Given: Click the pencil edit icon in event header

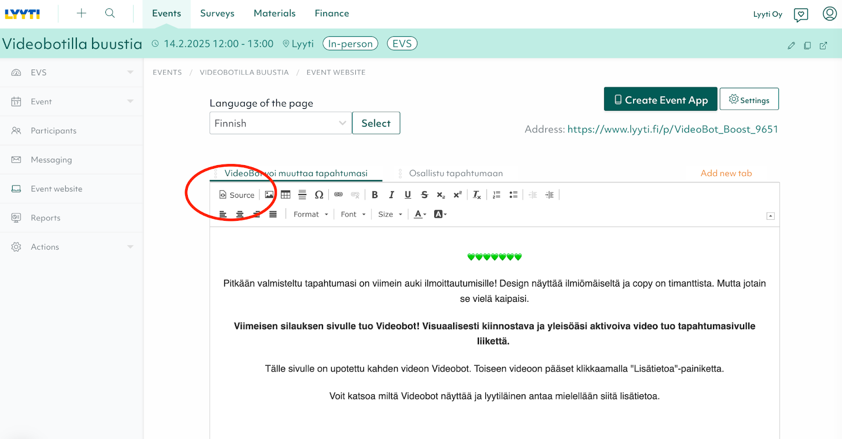Looking at the screenshot, I should pyautogui.click(x=791, y=46).
